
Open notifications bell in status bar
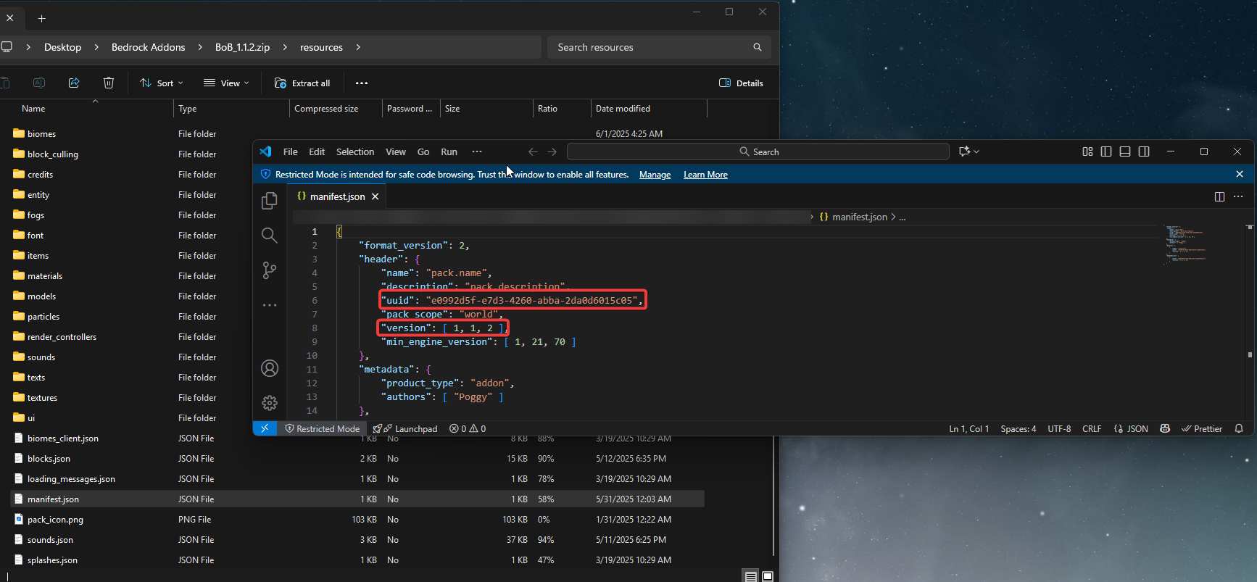point(1239,428)
